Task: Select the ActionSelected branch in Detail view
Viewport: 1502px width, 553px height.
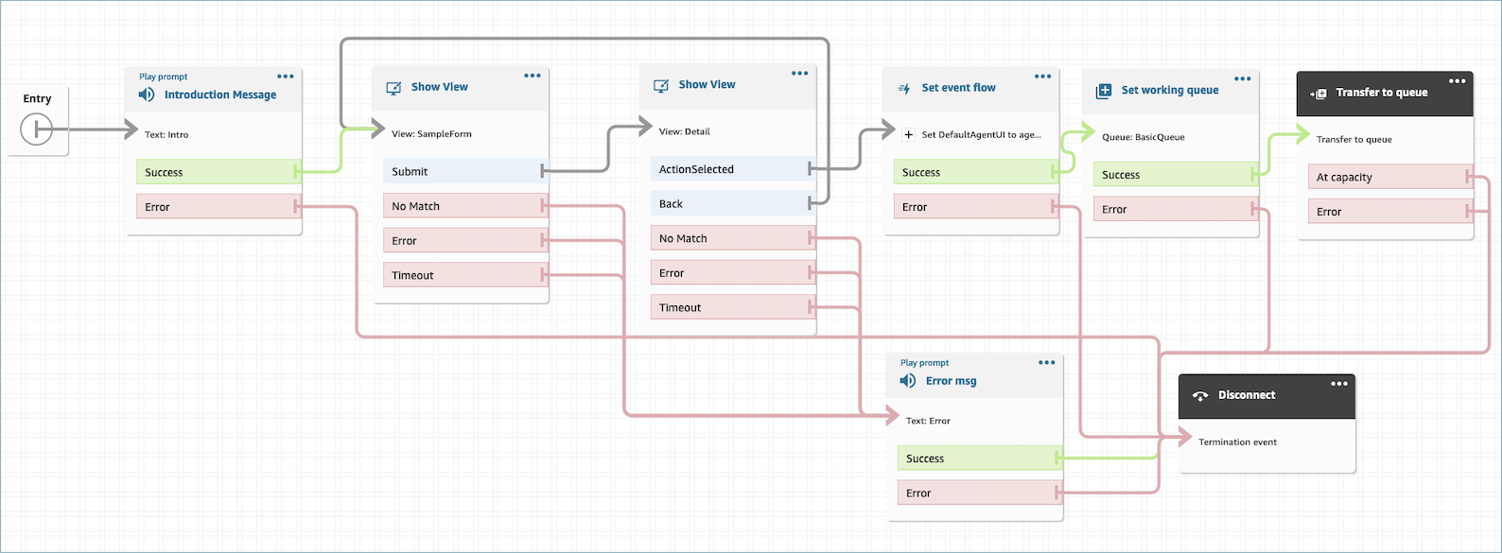Action: pos(730,169)
